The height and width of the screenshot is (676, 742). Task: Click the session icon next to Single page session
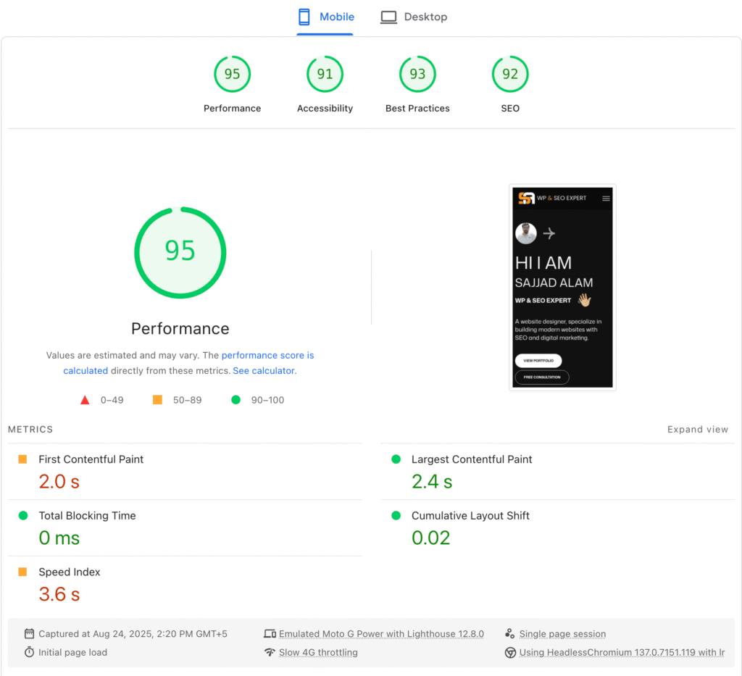(510, 633)
